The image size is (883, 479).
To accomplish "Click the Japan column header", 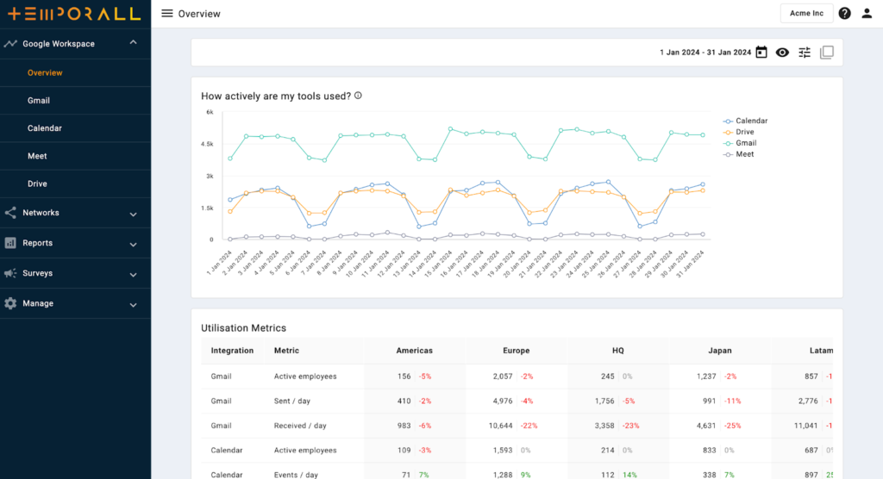I will coord(720,351).
